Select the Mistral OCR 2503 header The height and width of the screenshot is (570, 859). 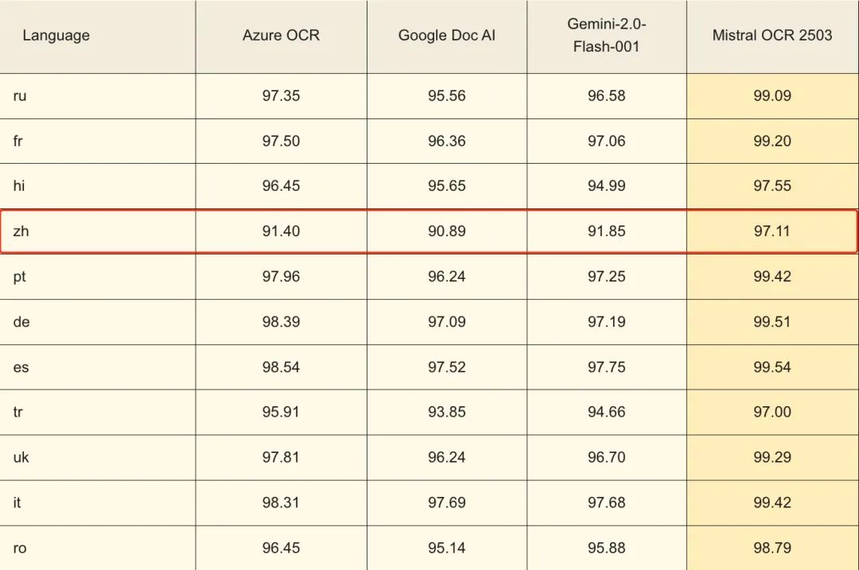coord(772,36)
